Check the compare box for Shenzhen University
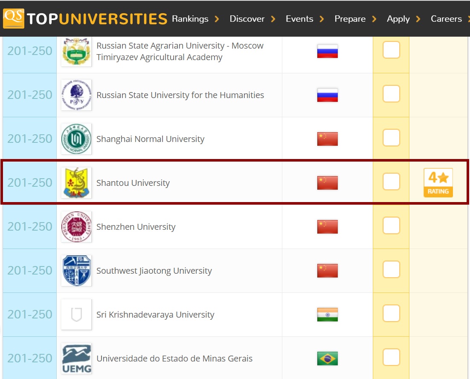This screenshot has width=470, height=379. pos(391,225)
